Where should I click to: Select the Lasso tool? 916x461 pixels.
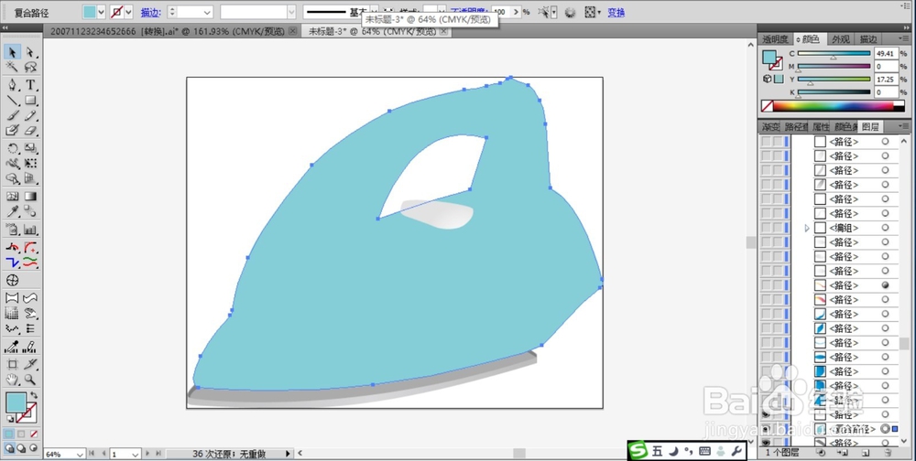[30, 68]
